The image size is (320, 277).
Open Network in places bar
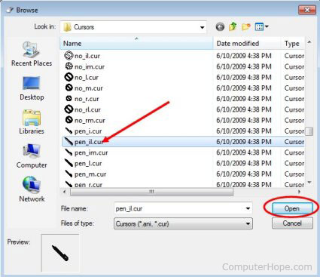point(32,189)
